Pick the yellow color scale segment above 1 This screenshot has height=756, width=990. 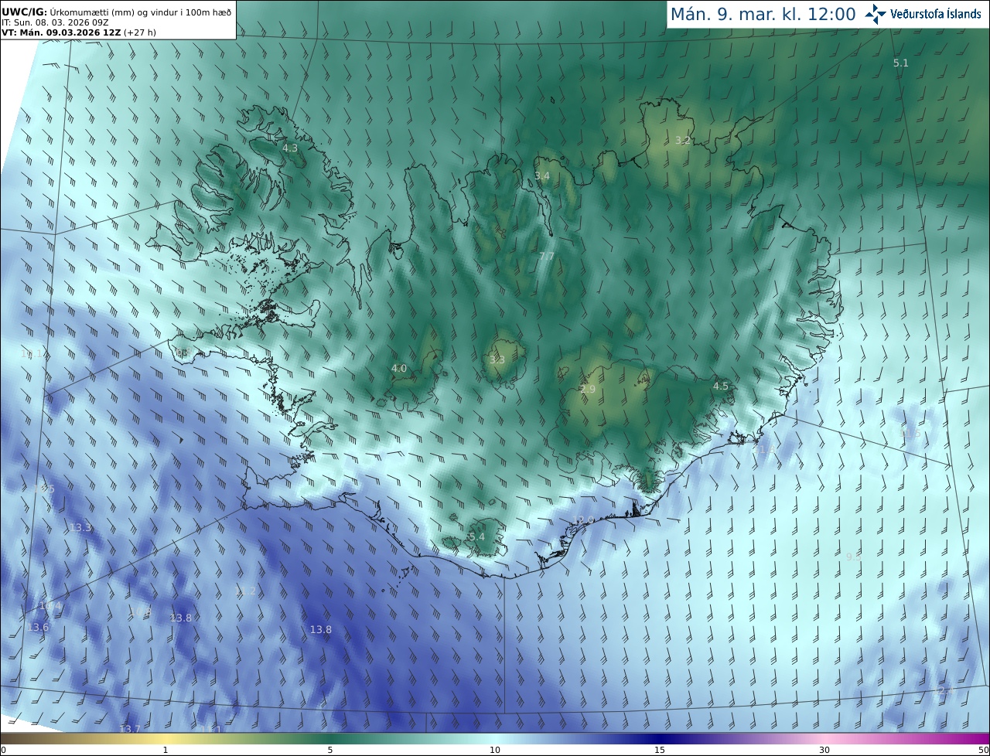166,738
